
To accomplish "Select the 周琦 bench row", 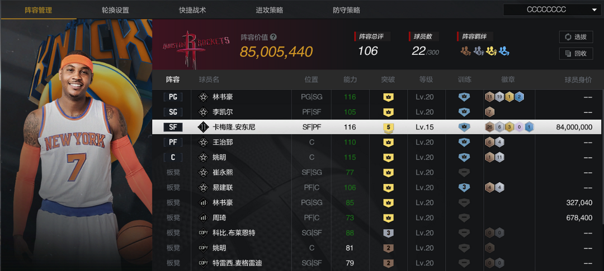I will (x=376, y=218).
